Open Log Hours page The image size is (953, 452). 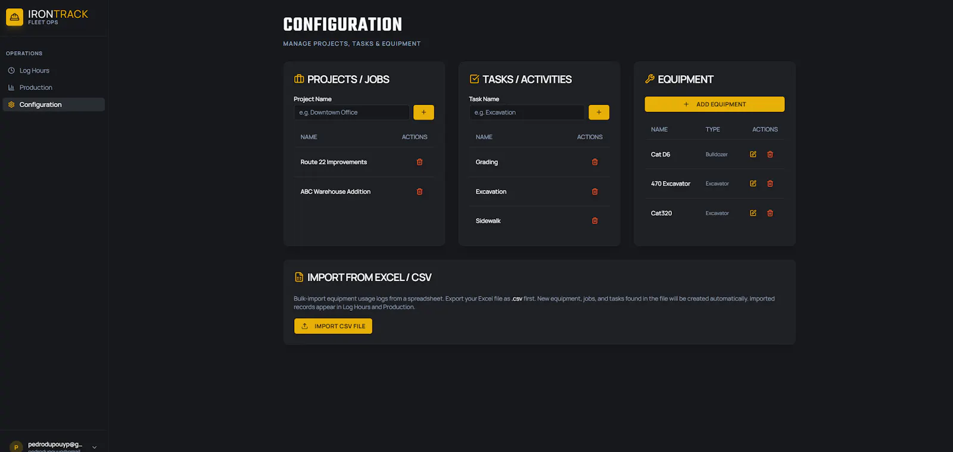click(x=54, y=70)
